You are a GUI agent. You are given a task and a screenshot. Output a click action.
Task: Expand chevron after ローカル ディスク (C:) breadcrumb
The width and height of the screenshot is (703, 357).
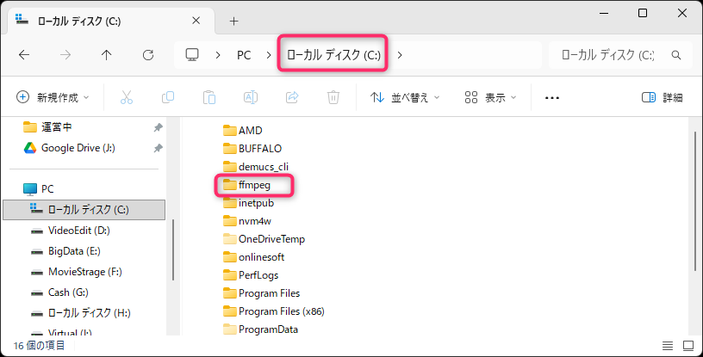[x=400, y=55]
